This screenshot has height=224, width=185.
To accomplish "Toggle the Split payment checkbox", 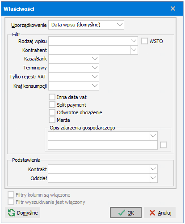I will [52, 104].
